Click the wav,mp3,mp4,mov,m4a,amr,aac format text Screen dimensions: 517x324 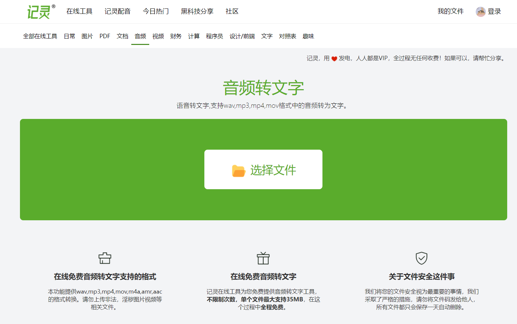coord(119,292)
